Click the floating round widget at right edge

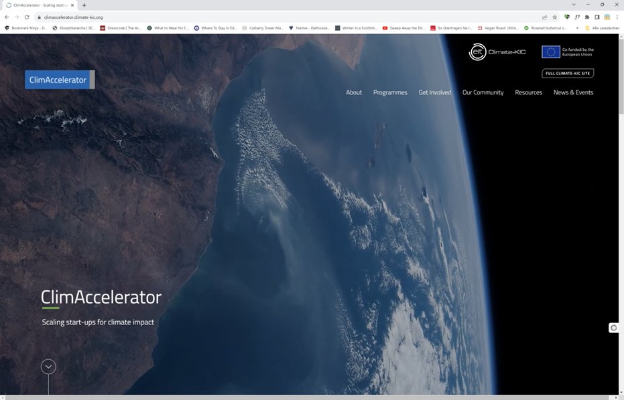tap(614, 328)
